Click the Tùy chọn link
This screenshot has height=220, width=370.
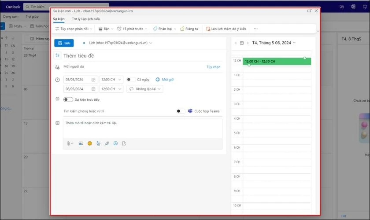point(213,67)
